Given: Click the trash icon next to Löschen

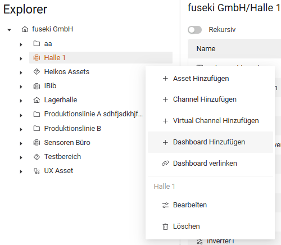Looking at the screenshot, I should click(x=165, y=226).
